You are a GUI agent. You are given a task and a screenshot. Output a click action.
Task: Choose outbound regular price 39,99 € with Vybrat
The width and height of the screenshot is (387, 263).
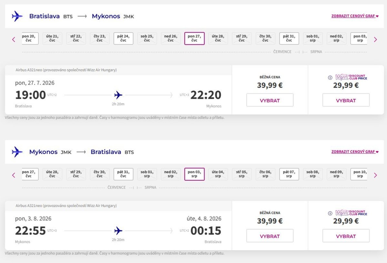pyautogui.click(x=270, y=100)
